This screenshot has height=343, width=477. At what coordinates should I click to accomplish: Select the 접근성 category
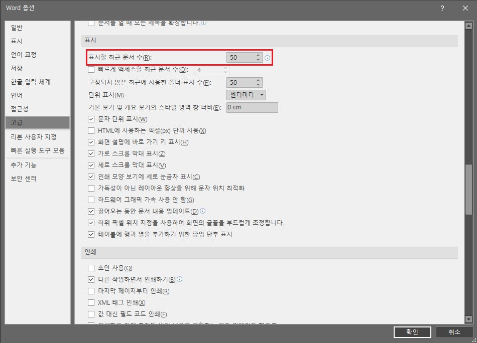38,109
